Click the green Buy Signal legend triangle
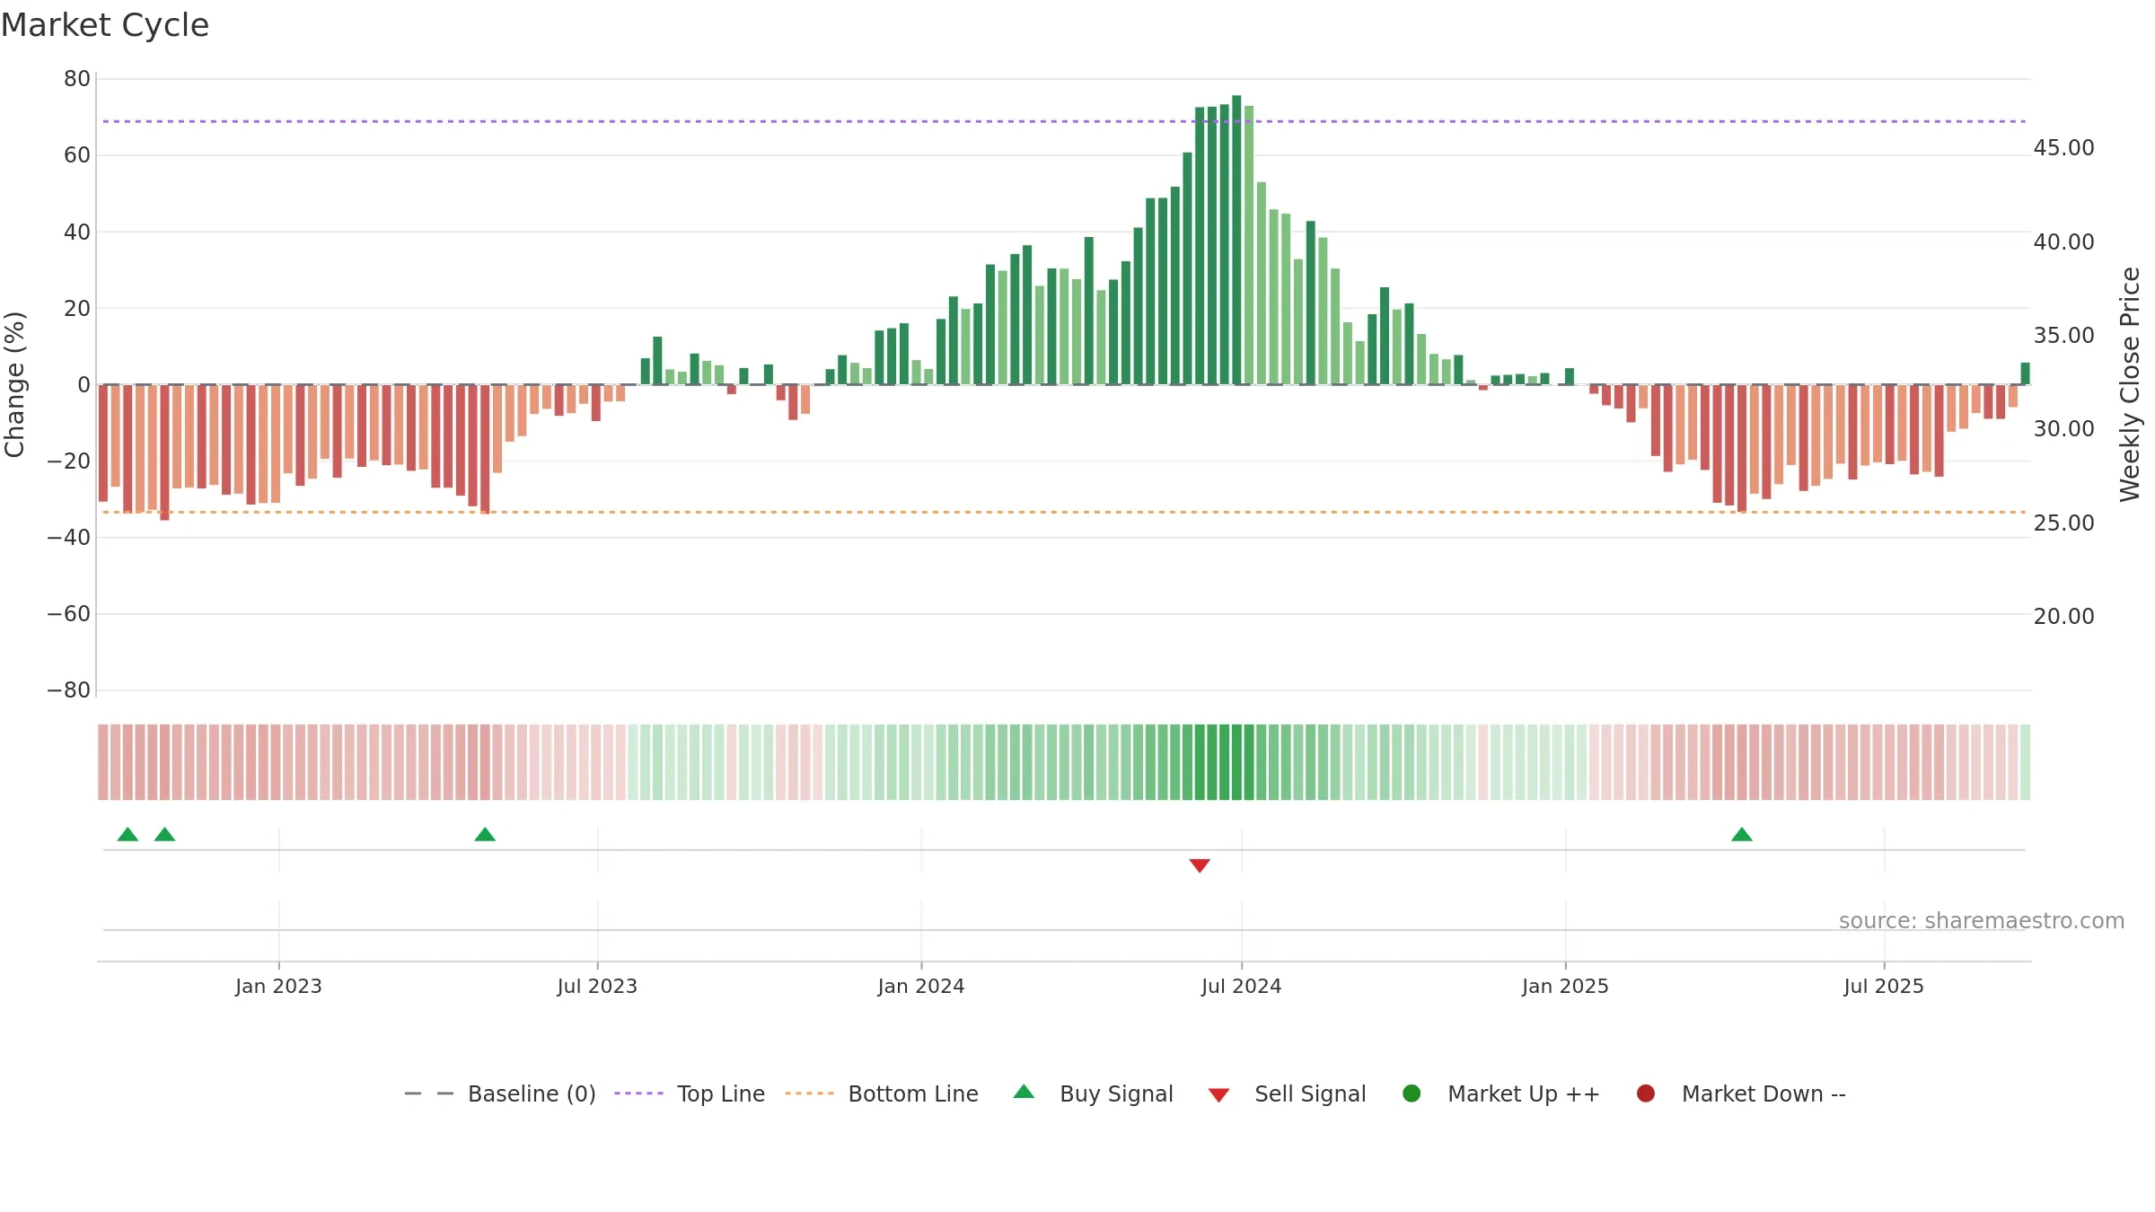 (1024, 1092)
